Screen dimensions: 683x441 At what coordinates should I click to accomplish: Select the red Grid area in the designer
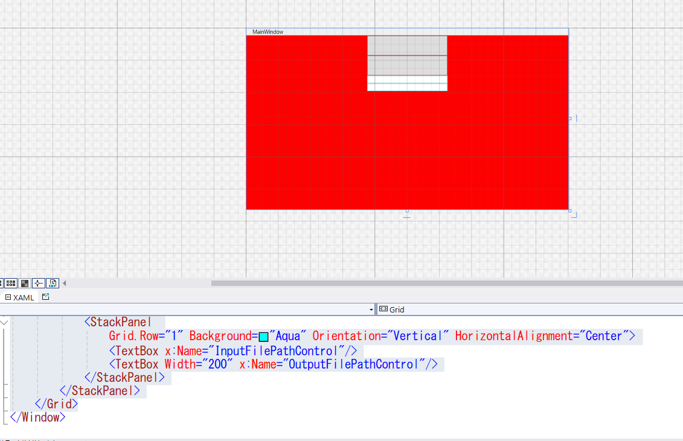407,150
